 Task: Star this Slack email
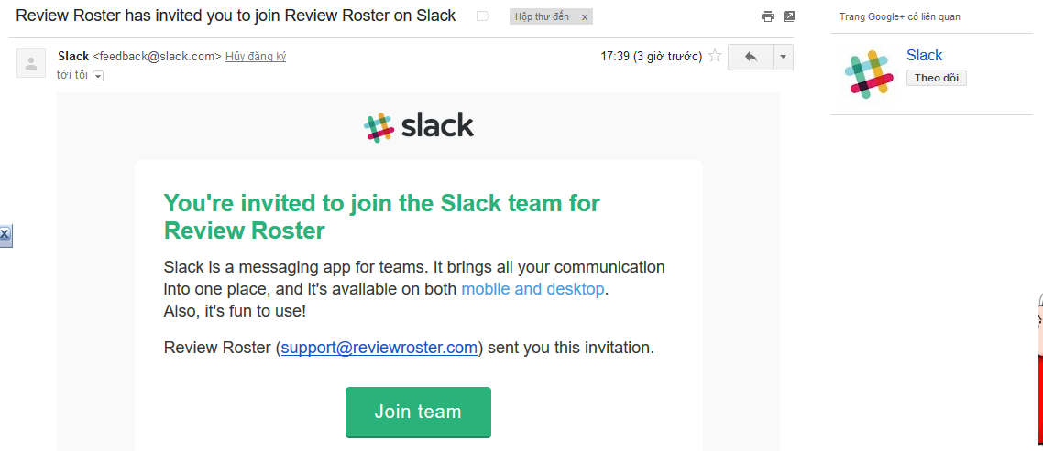[x=715, y=57]
